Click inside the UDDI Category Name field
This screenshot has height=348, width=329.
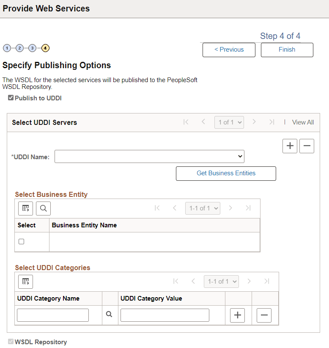[52, 315]
